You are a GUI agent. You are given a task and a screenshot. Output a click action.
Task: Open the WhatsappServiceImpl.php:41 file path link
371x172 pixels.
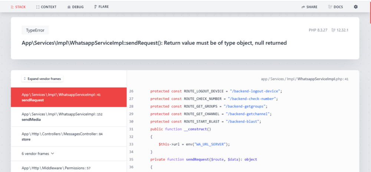click(x=304, y=79)
